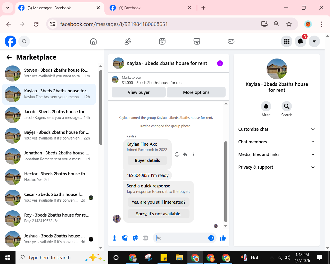Open the Gaming controller icon

[x=231, y=41]
